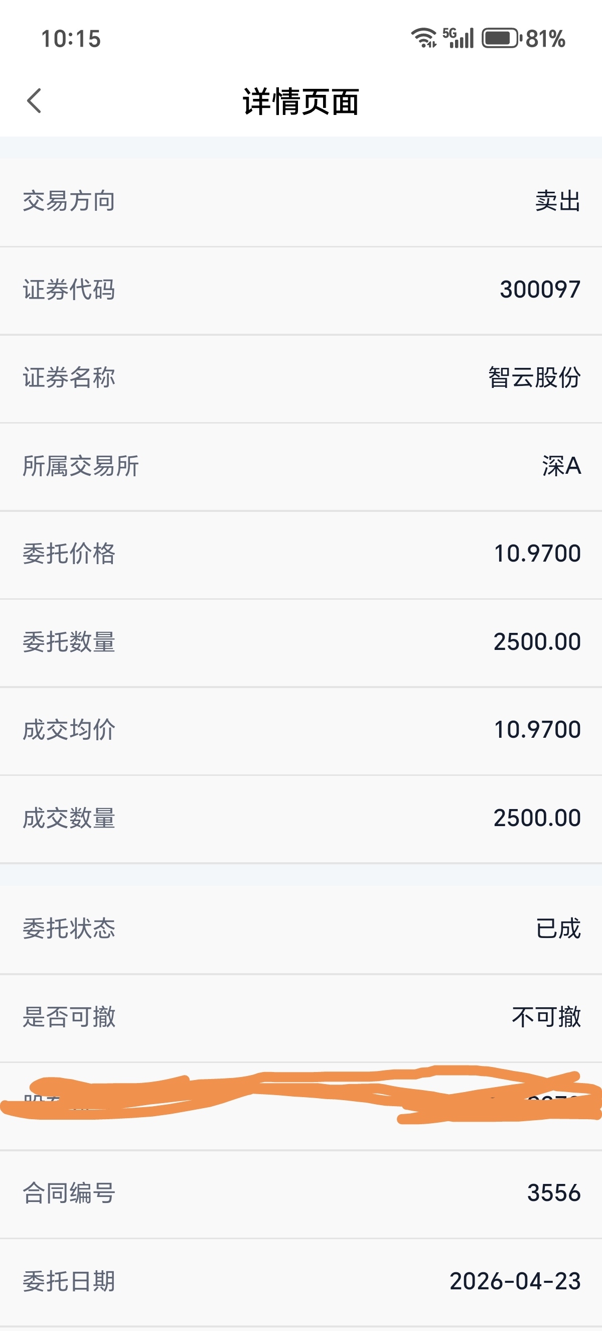Tap the 委托数量 row label
The width and height of the screenshot is (602, 1331).
[x=69, y=642]
